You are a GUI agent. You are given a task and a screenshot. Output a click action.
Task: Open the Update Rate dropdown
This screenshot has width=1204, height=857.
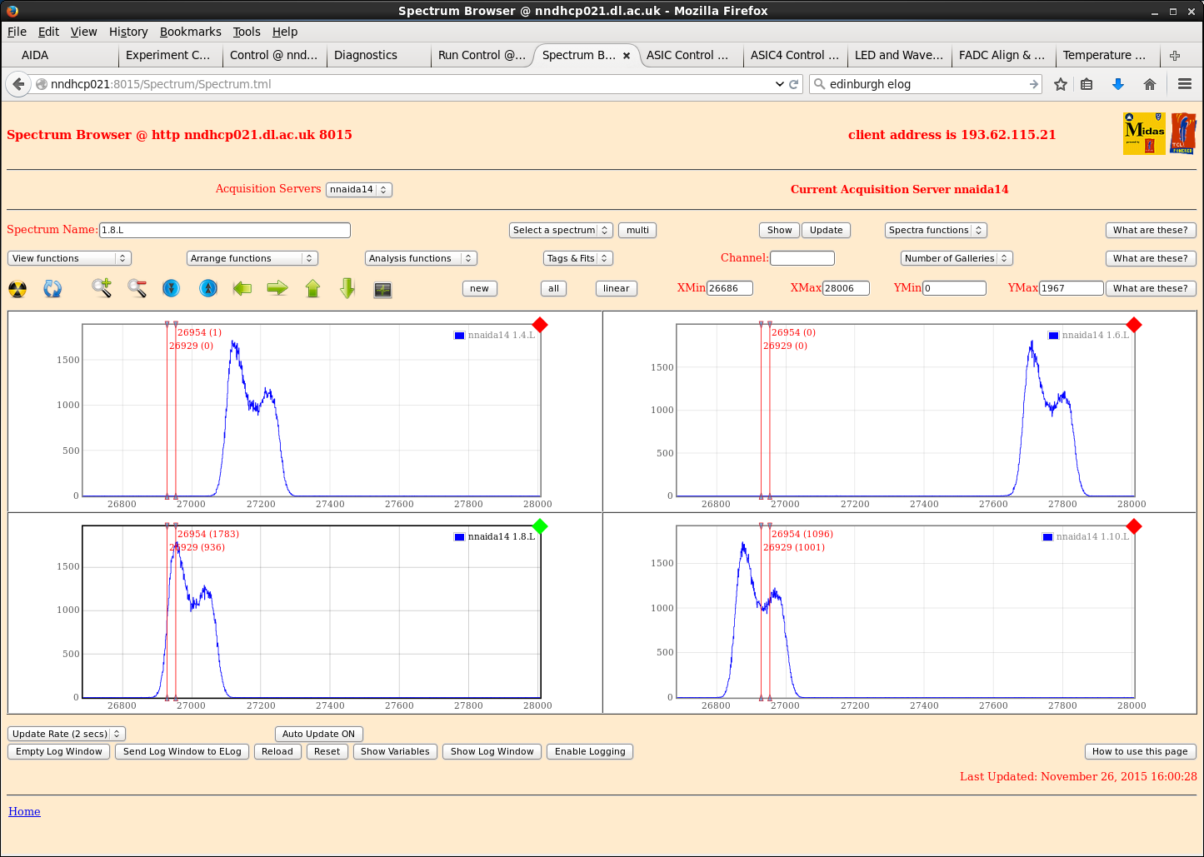[x=67, y=734]
